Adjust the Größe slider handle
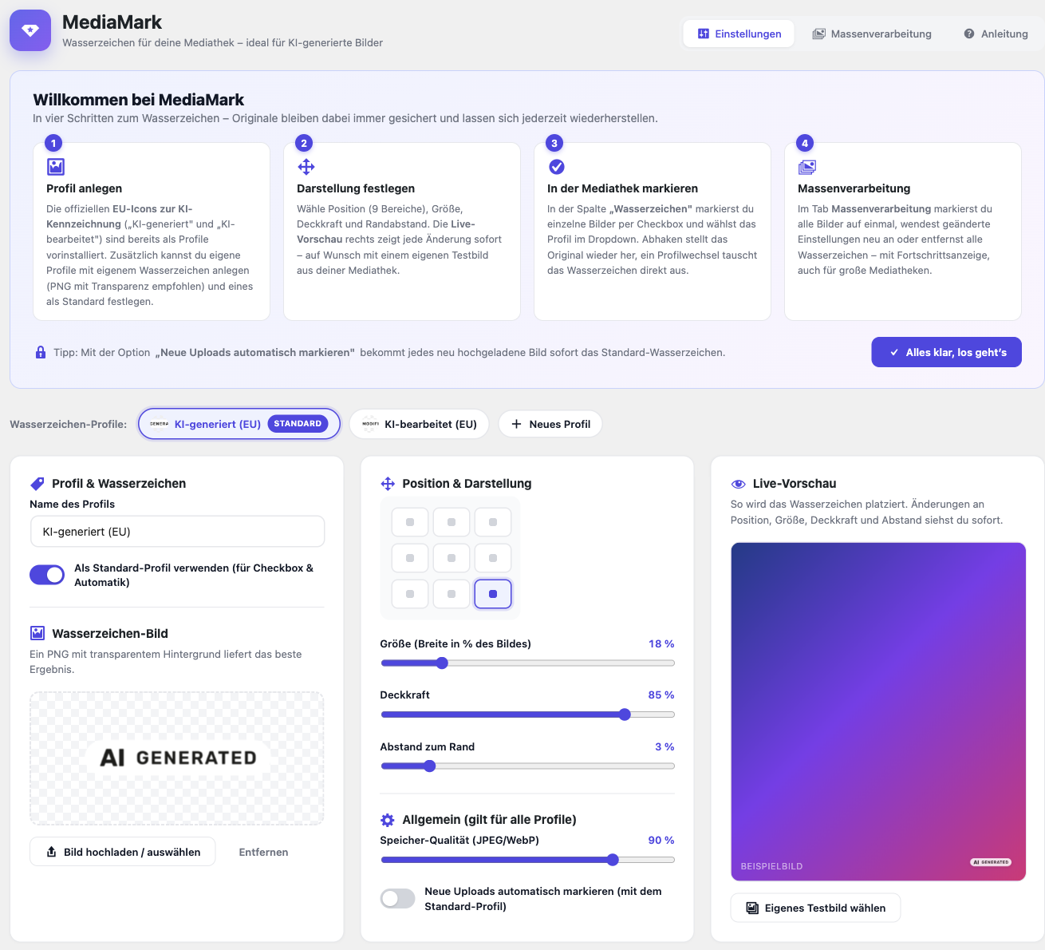The height and width of the screenshot is (950, 1045). 442,663
